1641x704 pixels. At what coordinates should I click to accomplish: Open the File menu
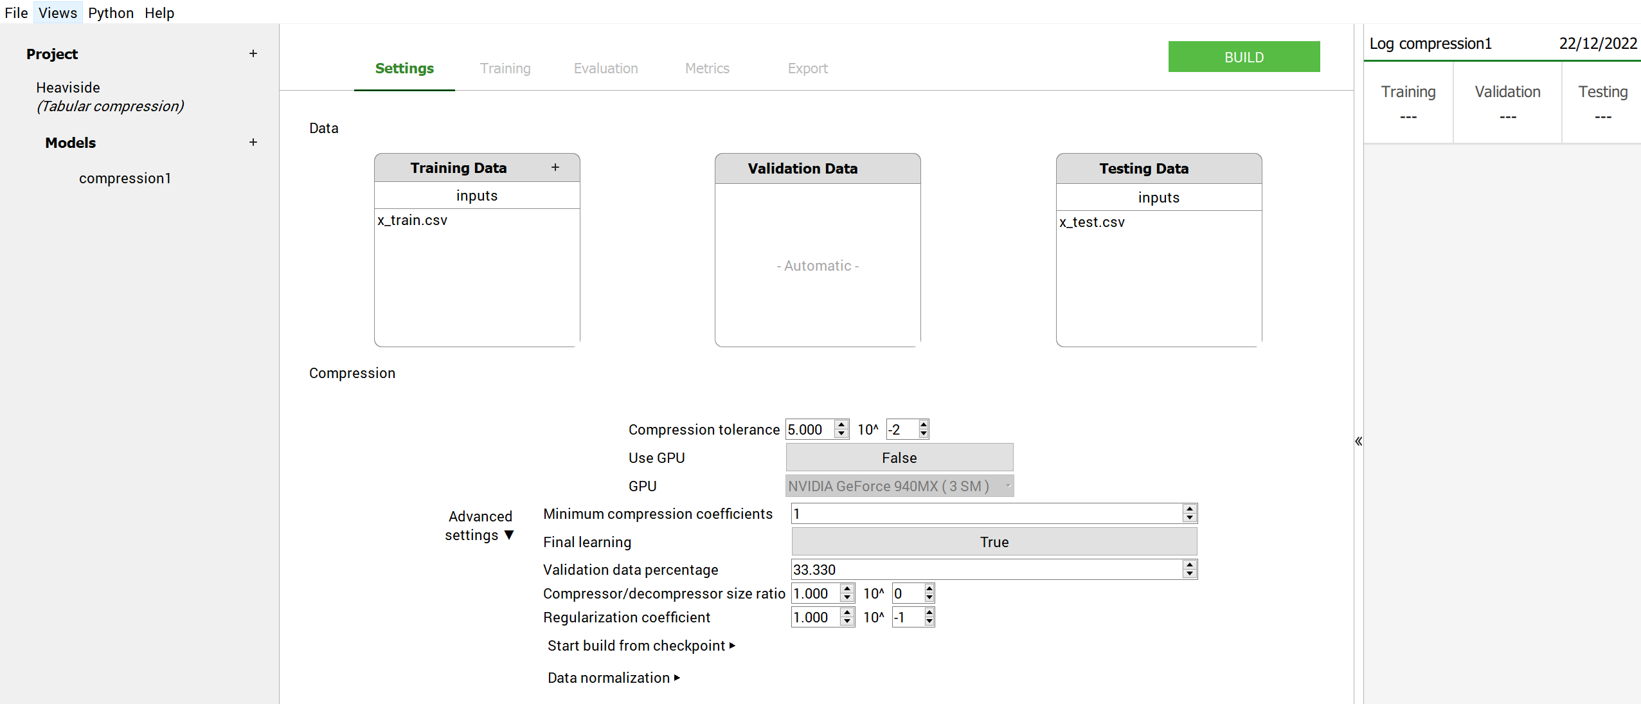coord(16,12)
